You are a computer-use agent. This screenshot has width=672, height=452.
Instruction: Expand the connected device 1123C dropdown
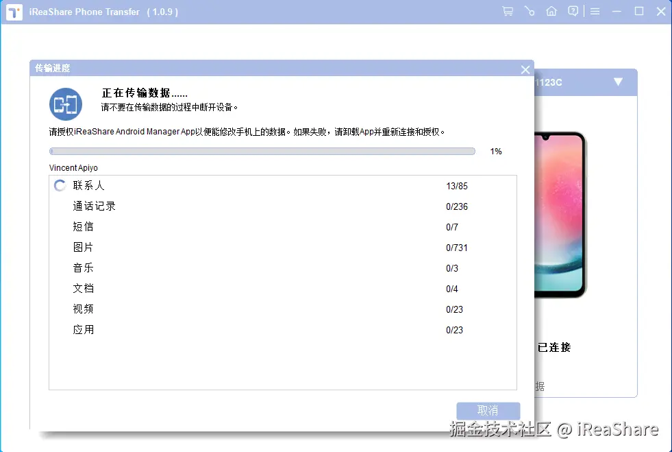click(x=618, y=81)
